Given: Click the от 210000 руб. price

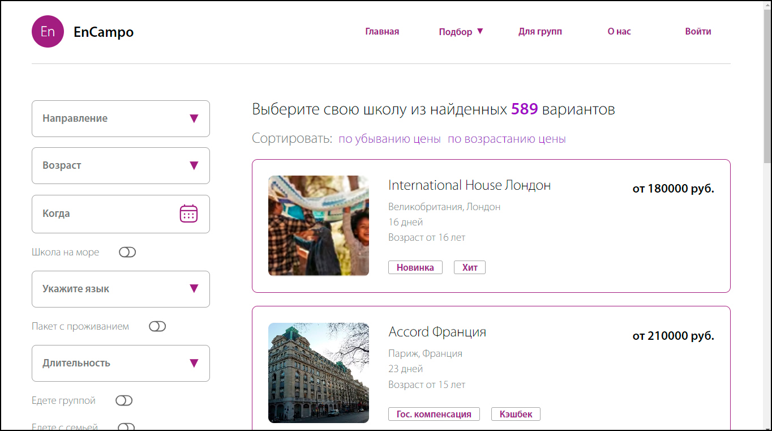Looking at the screenshot, I should [673, 336].
